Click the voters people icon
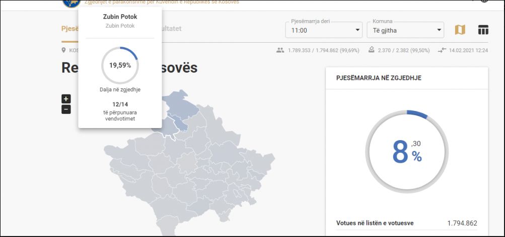The height and width of the screenshot is (237, 505). pyautogui.click(x=280, y=50)
